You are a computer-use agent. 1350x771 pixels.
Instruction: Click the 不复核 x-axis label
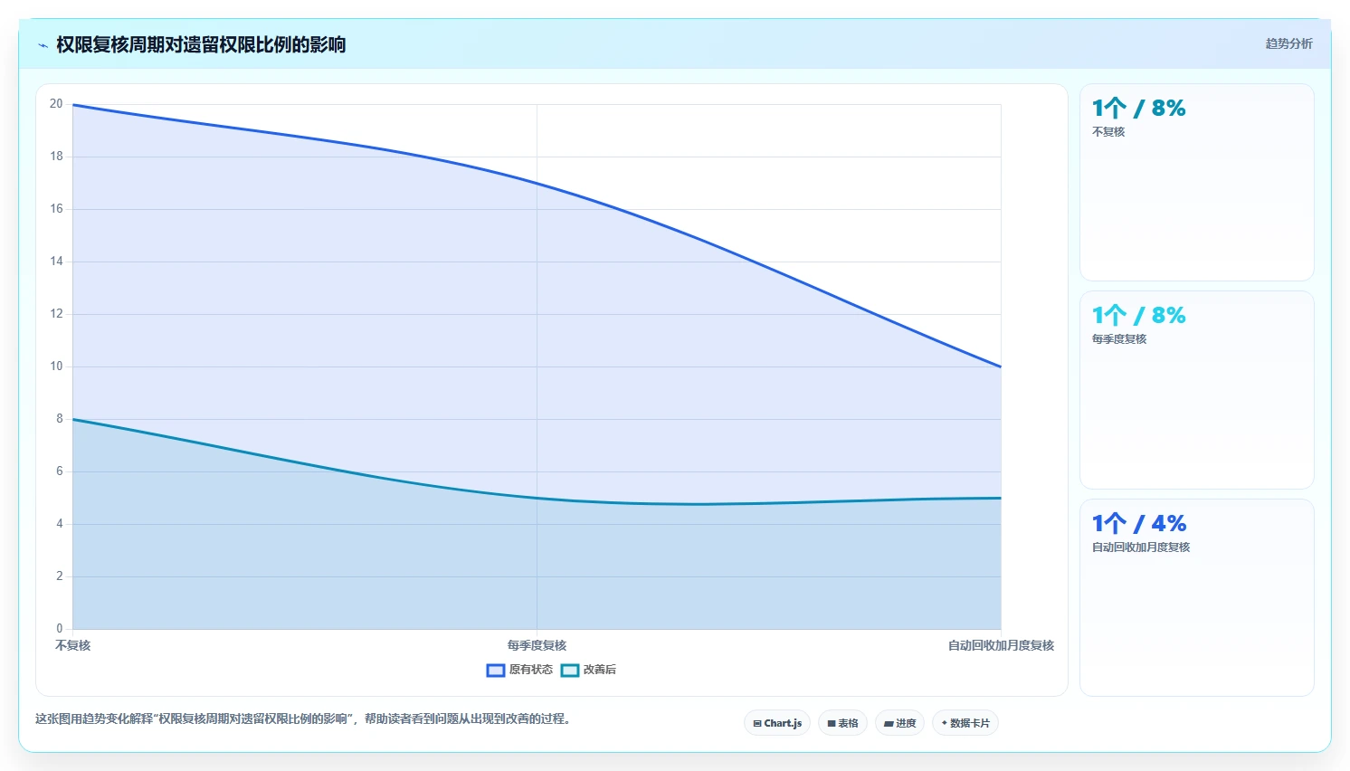pos(72,645)
